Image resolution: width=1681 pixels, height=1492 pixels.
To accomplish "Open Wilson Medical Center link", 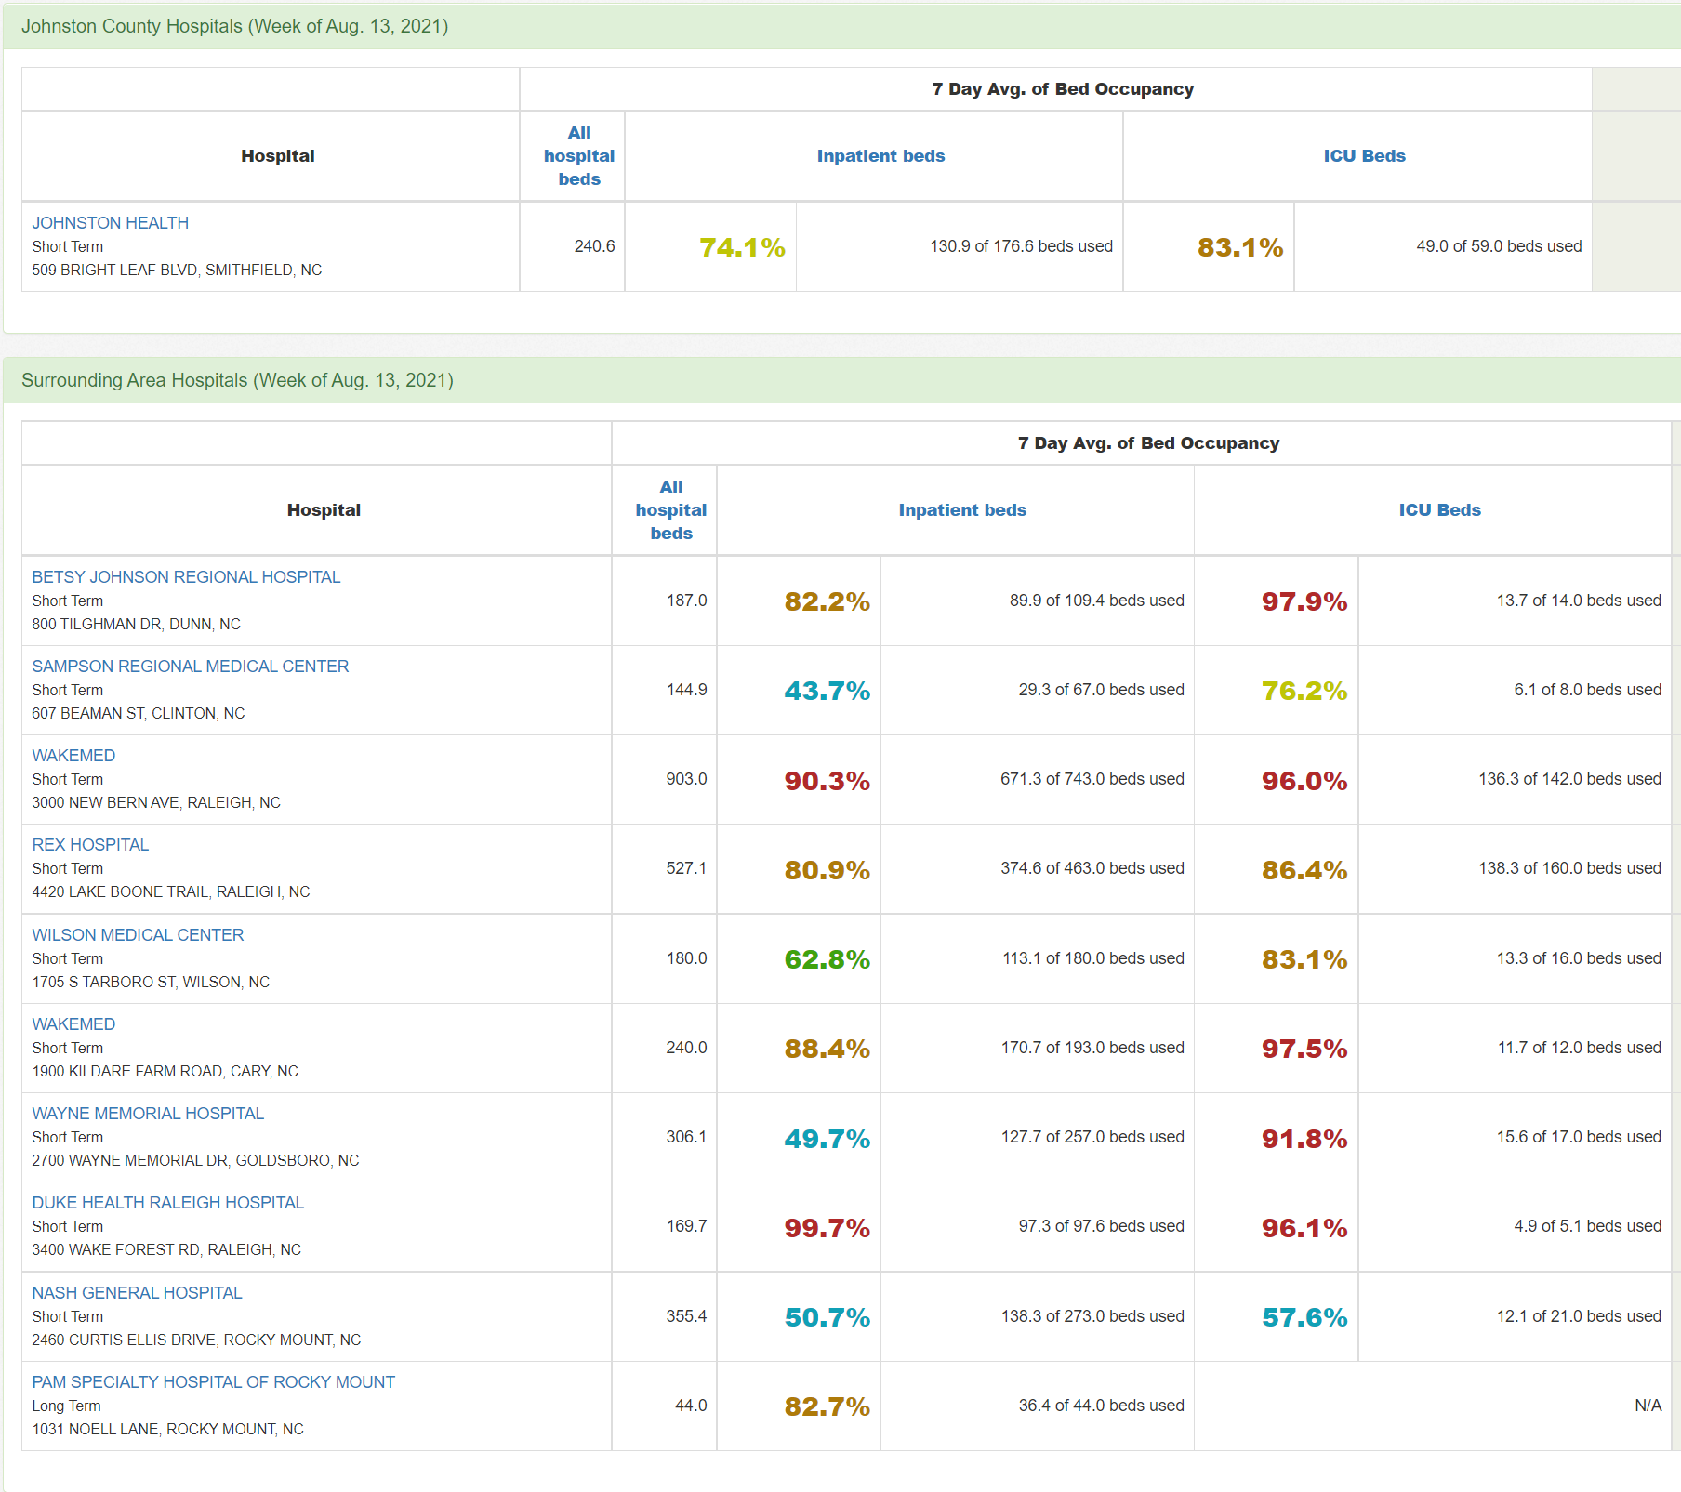I will 138,935.
